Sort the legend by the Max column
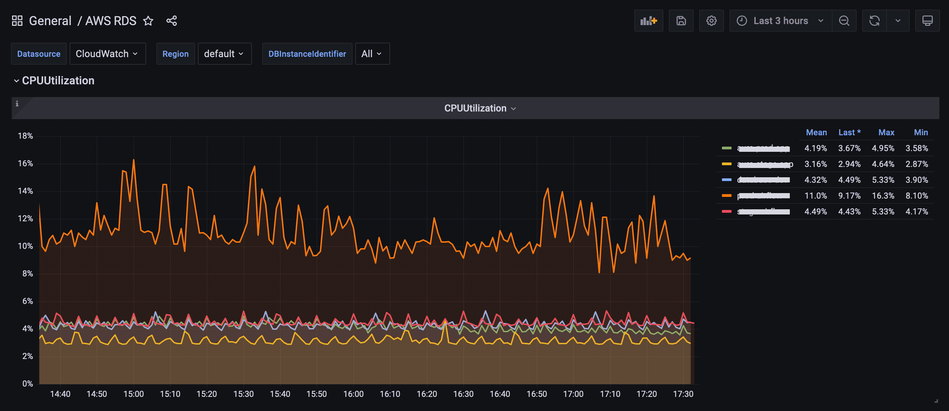Viewport: 949px width, 411px height. coord(886,133)
